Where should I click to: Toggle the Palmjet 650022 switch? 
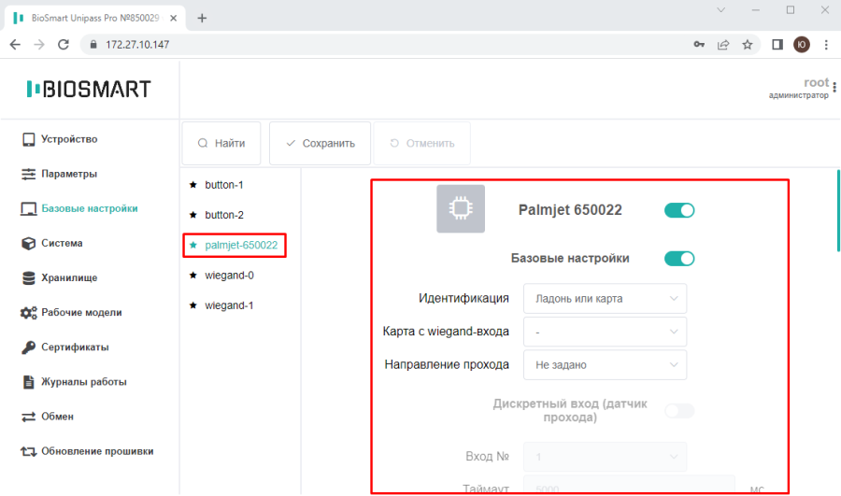[679, 210]
